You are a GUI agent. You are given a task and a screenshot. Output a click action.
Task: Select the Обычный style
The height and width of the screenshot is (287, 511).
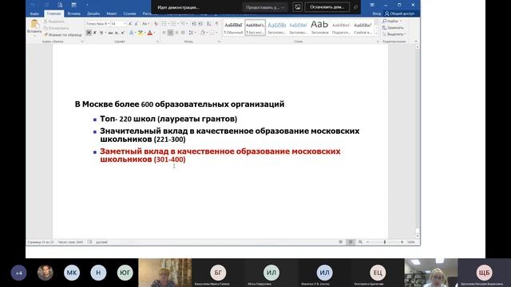[x=233, y=28]
